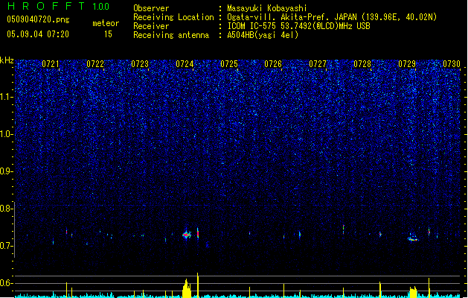Click the bright meteor echo near 0724
468x298 pixels.
187,235
